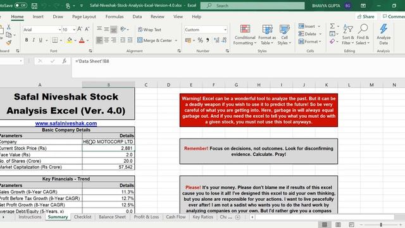
Task: Open the Formulas ribbon tab
Action: (x=115, y=16)
